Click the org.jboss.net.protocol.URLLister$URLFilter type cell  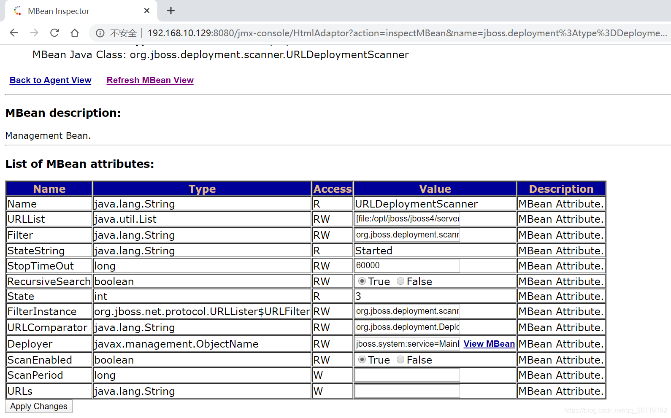point(202,311)
